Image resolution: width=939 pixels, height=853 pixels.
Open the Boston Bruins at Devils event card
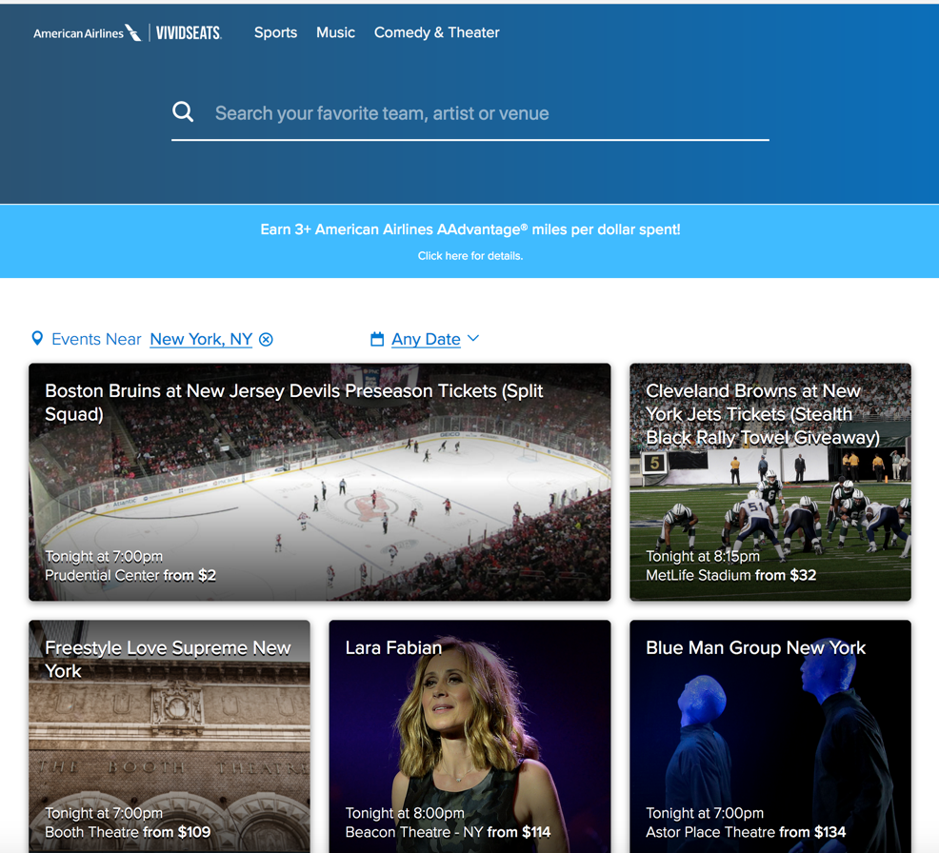[x=319, y=482]
